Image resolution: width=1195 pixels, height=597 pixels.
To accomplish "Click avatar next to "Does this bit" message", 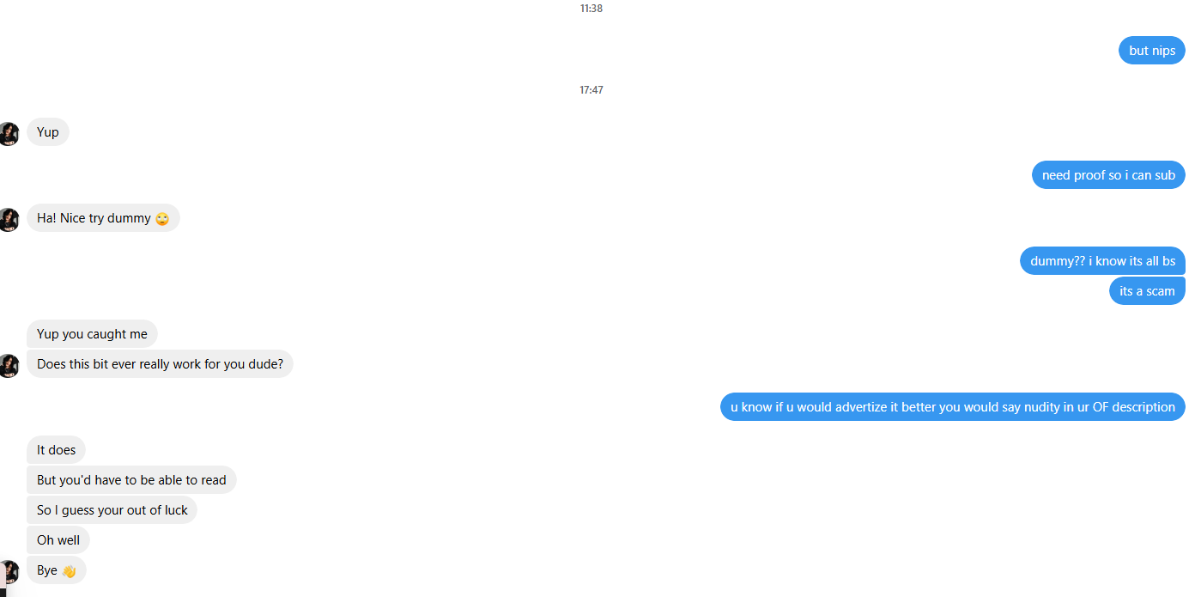I will (x=9, y=366).
